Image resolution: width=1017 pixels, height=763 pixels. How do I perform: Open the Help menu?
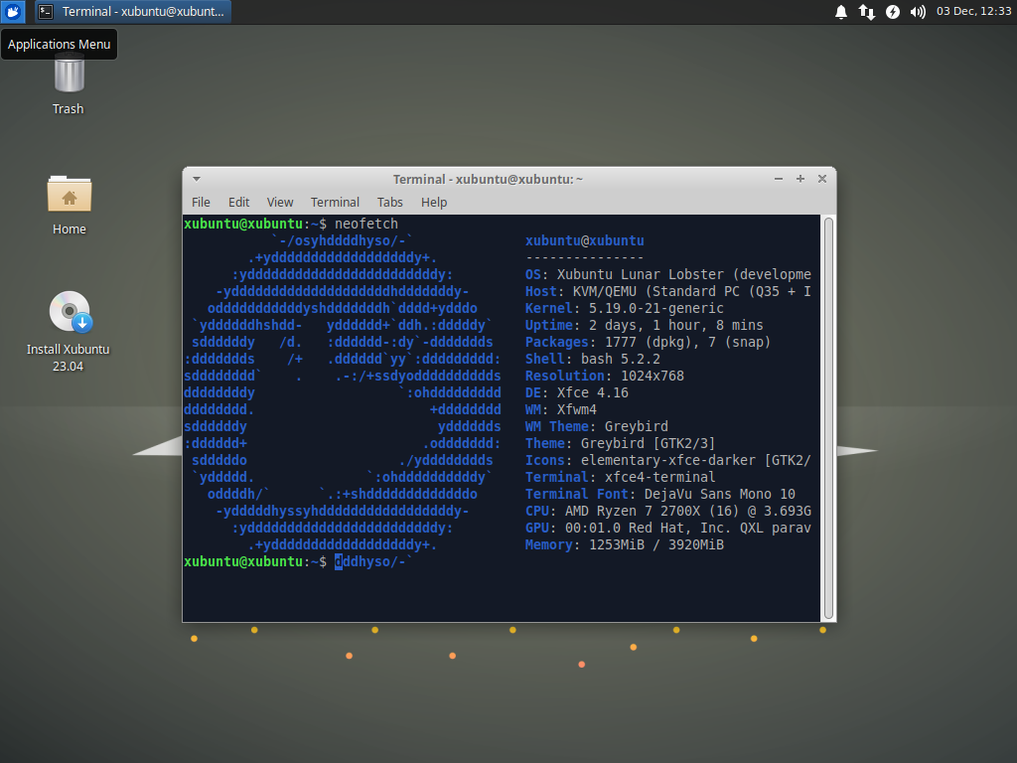coord(434,202)
